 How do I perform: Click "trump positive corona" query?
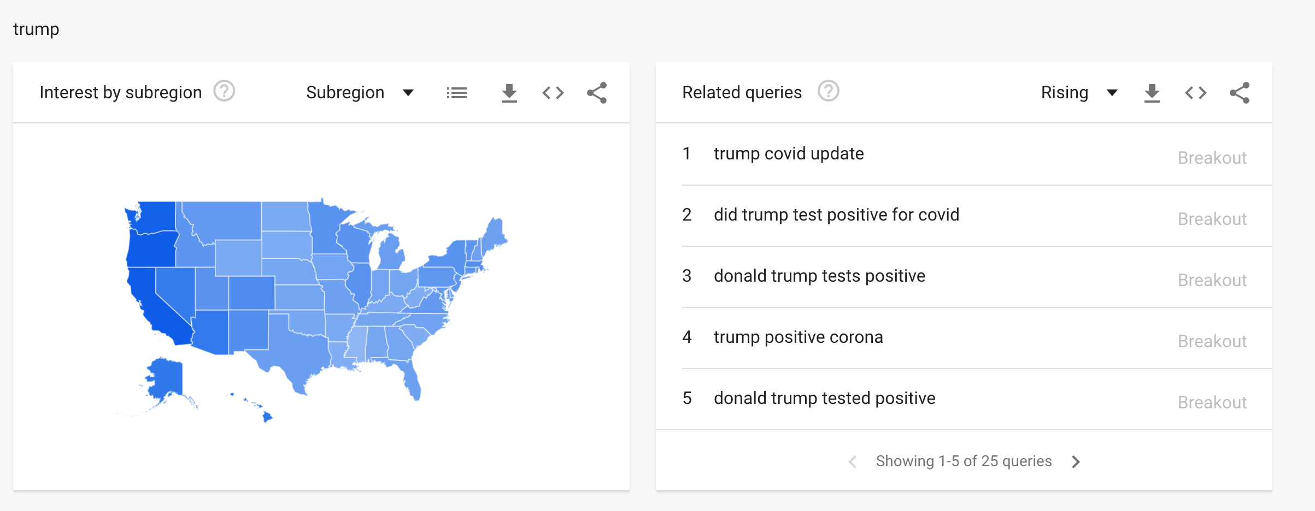[798, 337]
